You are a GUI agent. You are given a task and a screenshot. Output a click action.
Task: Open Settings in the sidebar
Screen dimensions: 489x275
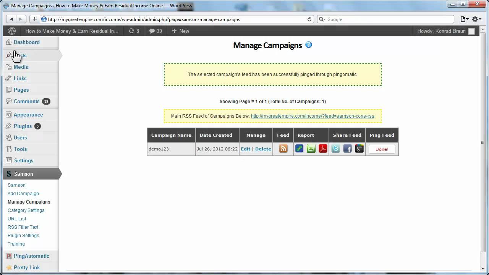23,160
